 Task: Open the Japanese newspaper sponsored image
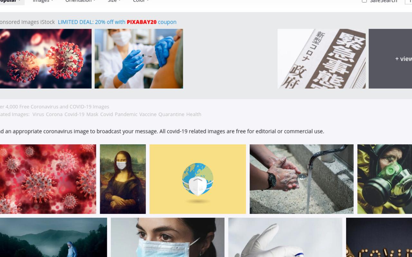(322, 59)
